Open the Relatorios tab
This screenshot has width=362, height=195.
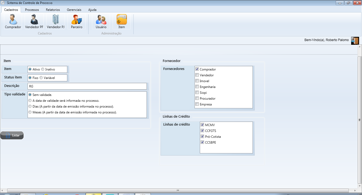tap(53, 10)
